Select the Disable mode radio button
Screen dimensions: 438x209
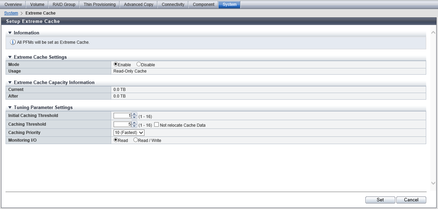139,64
